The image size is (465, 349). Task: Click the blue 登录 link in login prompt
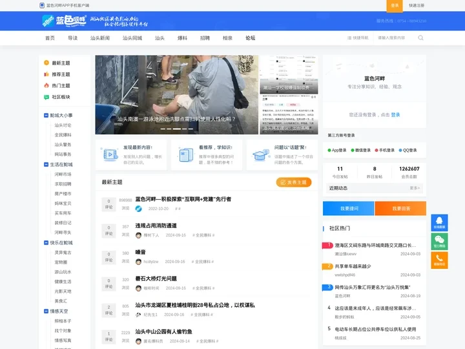click(x=395, y=115)
